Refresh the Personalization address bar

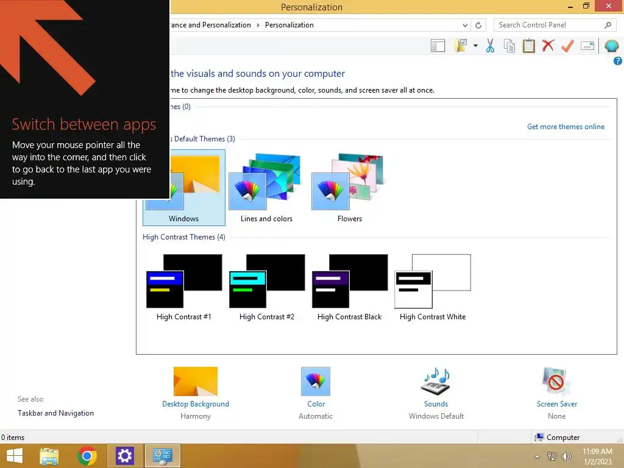(478, 25)
